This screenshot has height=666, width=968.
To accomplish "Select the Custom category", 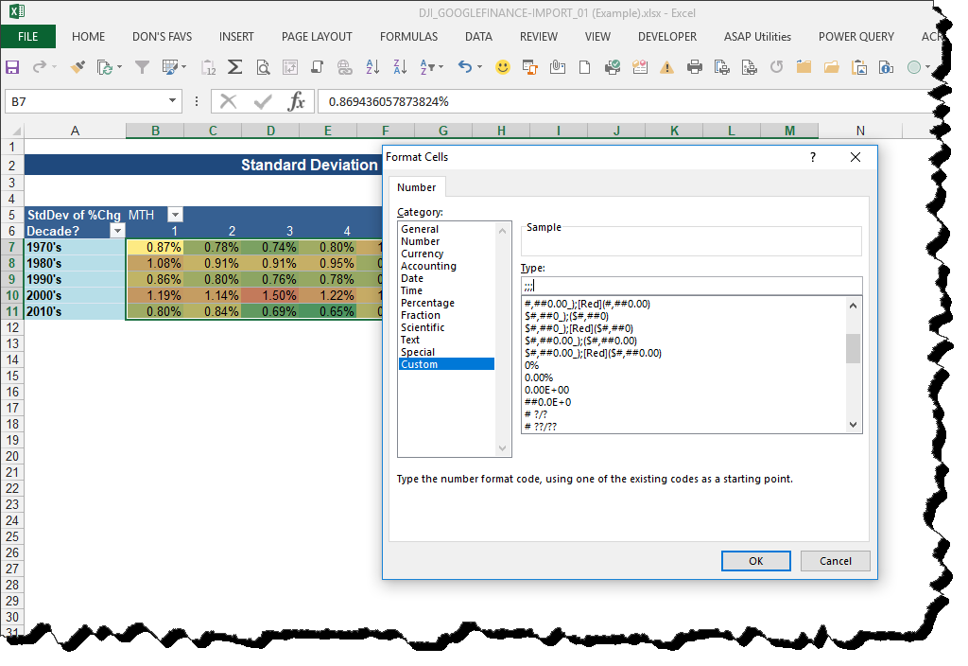I will pyautogui.click(x=447, y=364).
